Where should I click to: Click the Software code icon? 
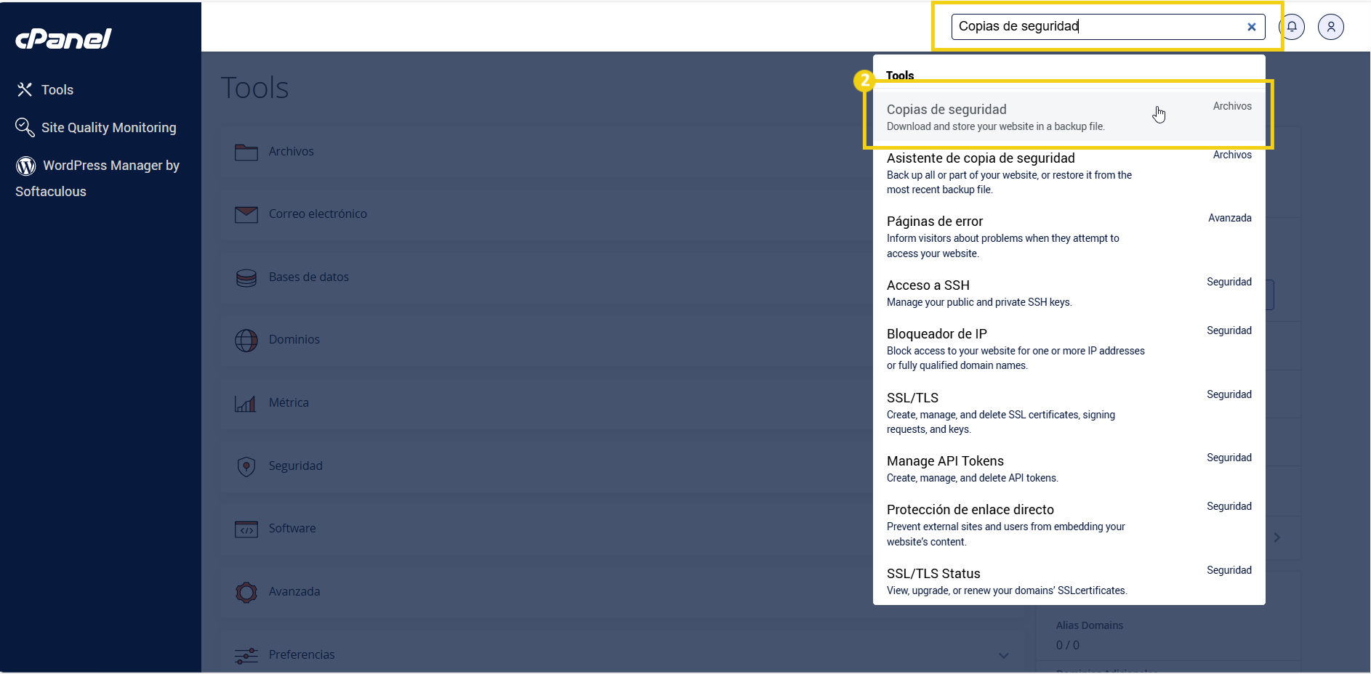point(246,529)
